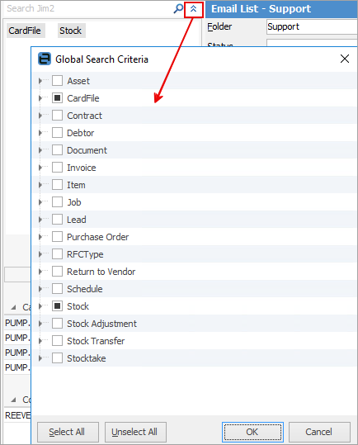Click the Select All button
Screen dimensions: 358x445
coord(68,432)
